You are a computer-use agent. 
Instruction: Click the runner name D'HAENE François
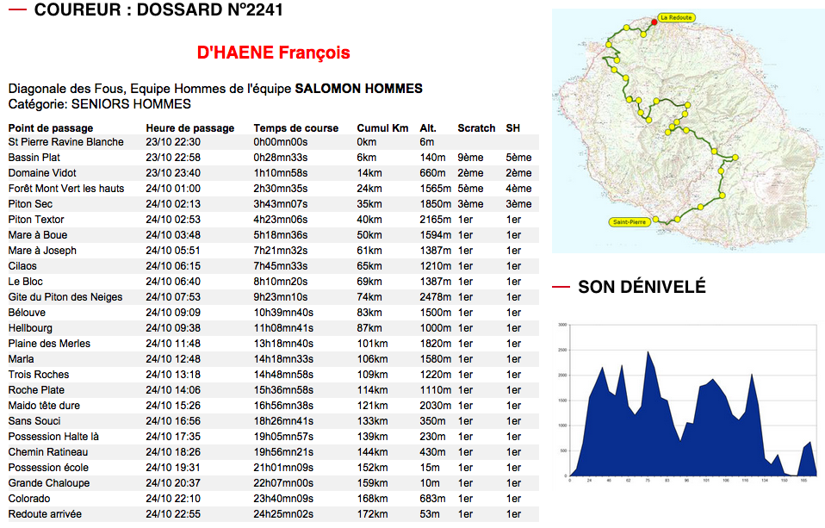click(274, 53)
